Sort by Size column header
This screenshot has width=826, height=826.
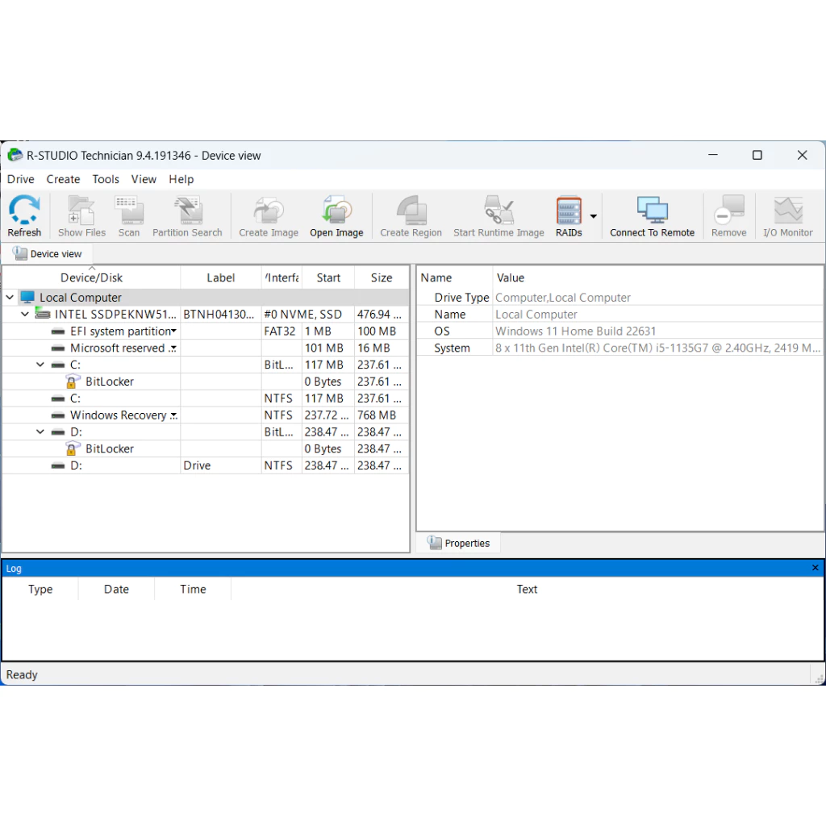click(x=382, y=277)
